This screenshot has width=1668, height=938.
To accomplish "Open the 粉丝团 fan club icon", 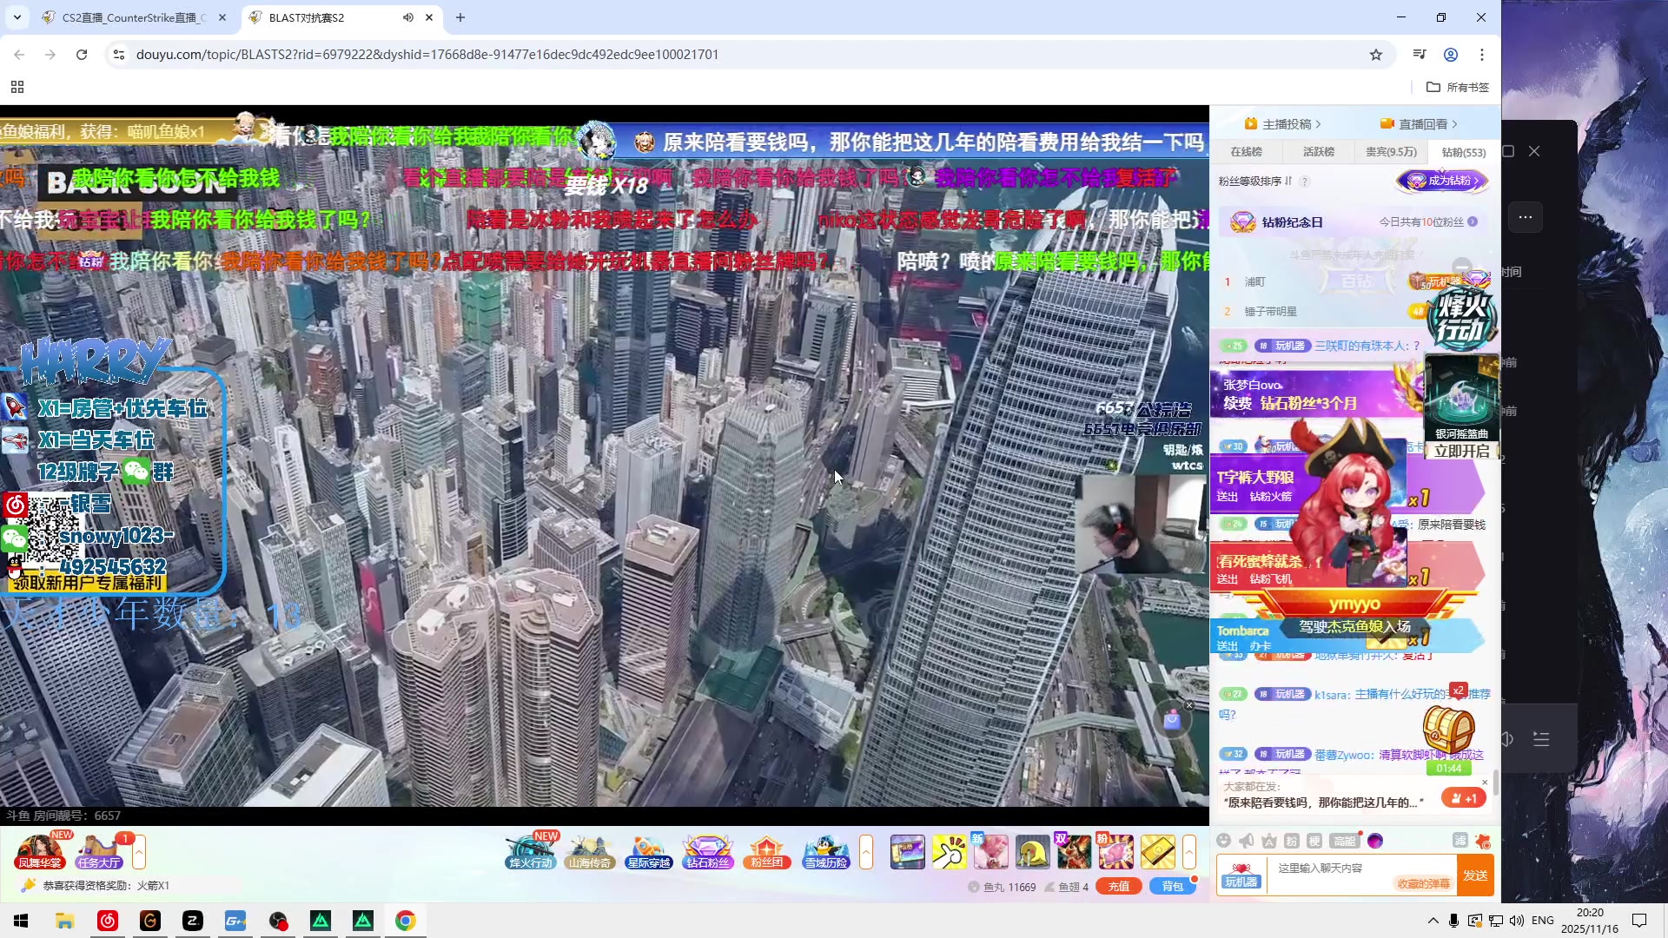I will pyautogui.click(x=766, y=852).
